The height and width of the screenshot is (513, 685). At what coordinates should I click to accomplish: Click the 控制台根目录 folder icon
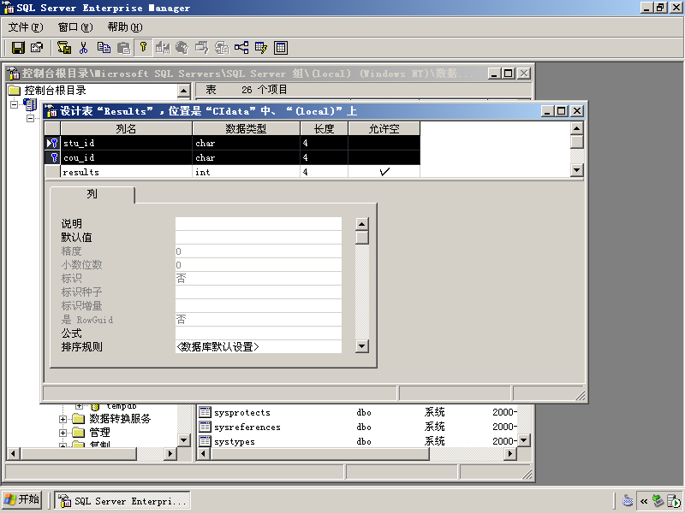point(15,91)
